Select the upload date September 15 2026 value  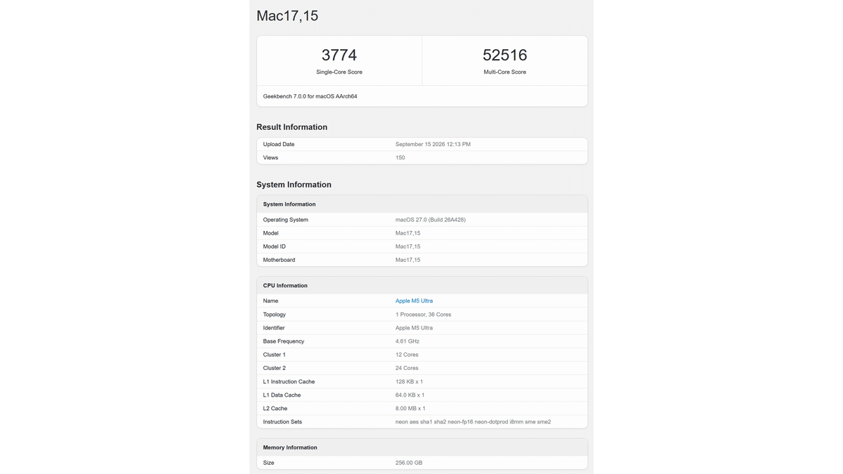433,144
